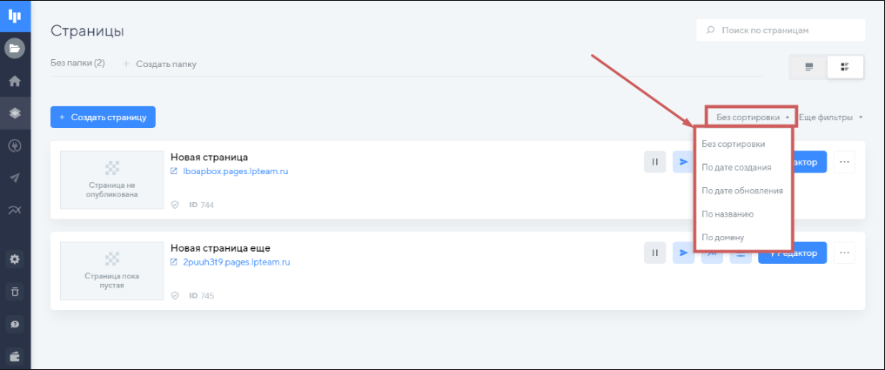Viewport: 885px width, 370px height.
Task: Click the paper plane icon in the sidebar
Action: 15,178
